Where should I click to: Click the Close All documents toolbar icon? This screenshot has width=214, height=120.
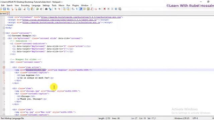tap(16, 9)
